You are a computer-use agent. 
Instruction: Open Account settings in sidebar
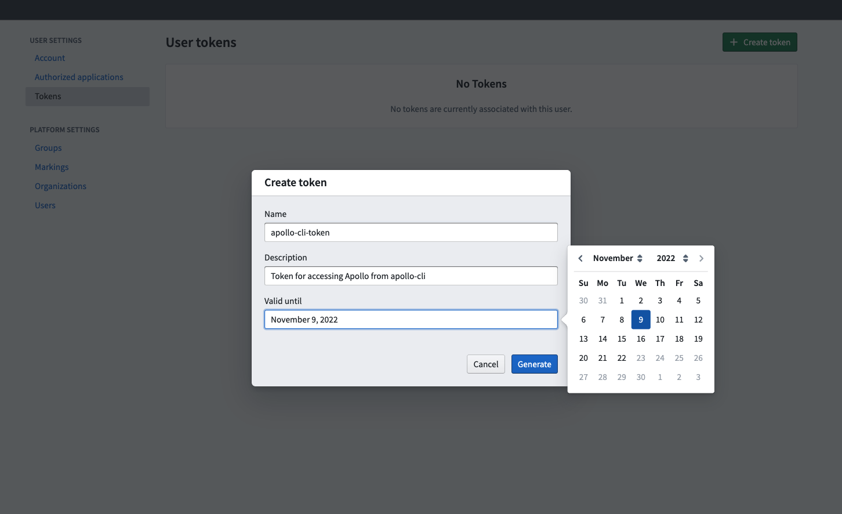tap(50, 58)
